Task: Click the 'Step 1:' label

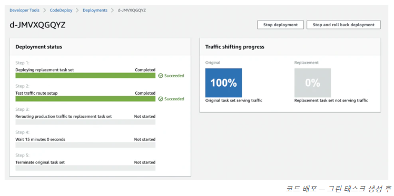Action: click(x=22, y=63)
